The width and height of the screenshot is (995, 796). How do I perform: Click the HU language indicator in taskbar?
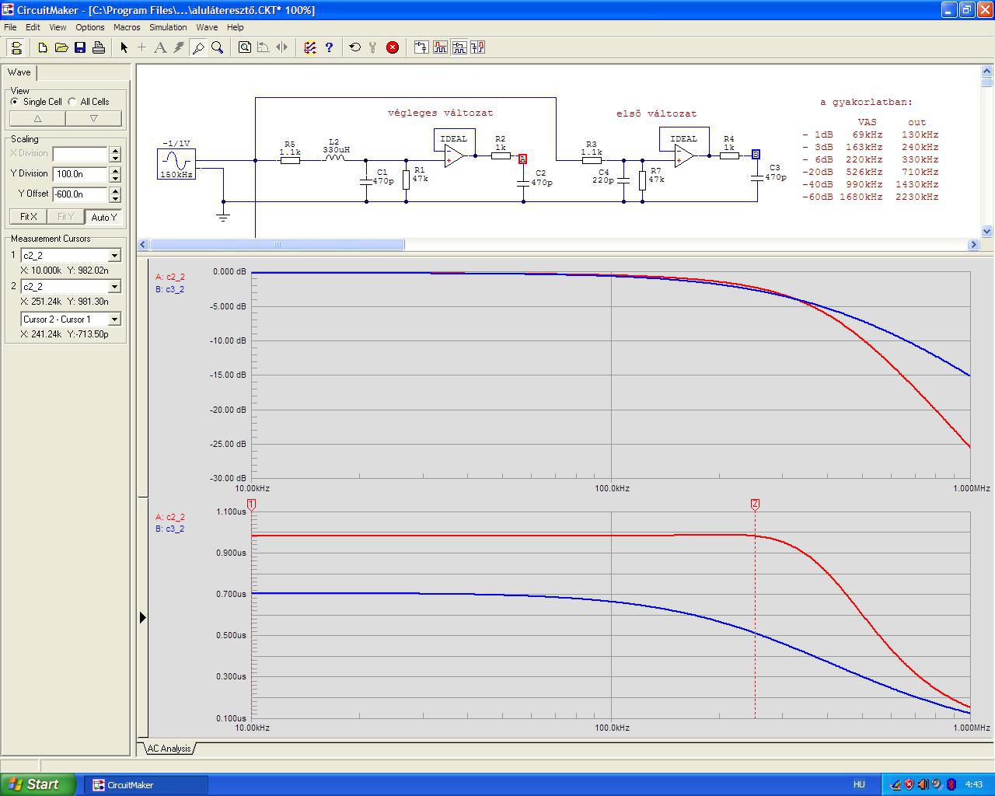[859, 785]
